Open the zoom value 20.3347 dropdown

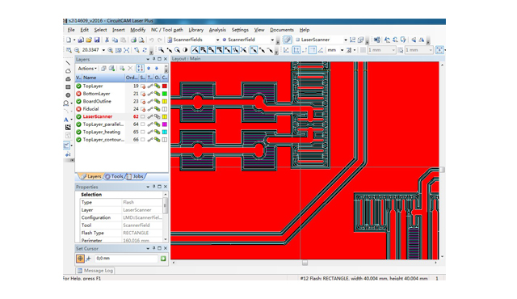[x=103, y=50]
